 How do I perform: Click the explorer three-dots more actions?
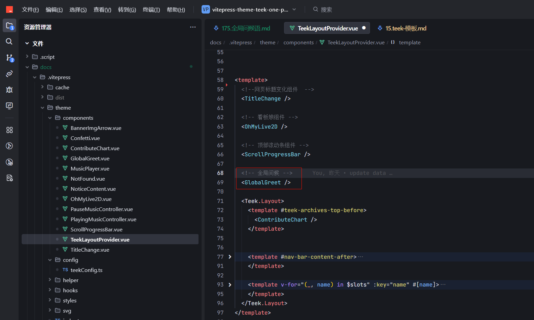193,27
